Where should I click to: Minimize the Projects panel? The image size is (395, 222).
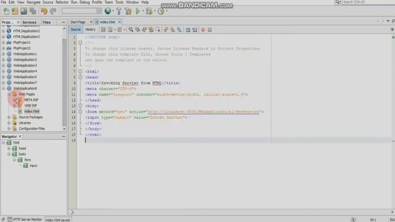coord(64,22)
